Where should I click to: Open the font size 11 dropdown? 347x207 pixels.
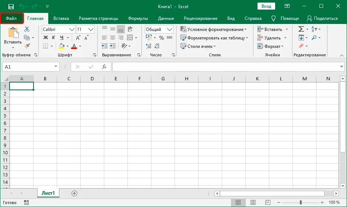click(x=91, y=29)
